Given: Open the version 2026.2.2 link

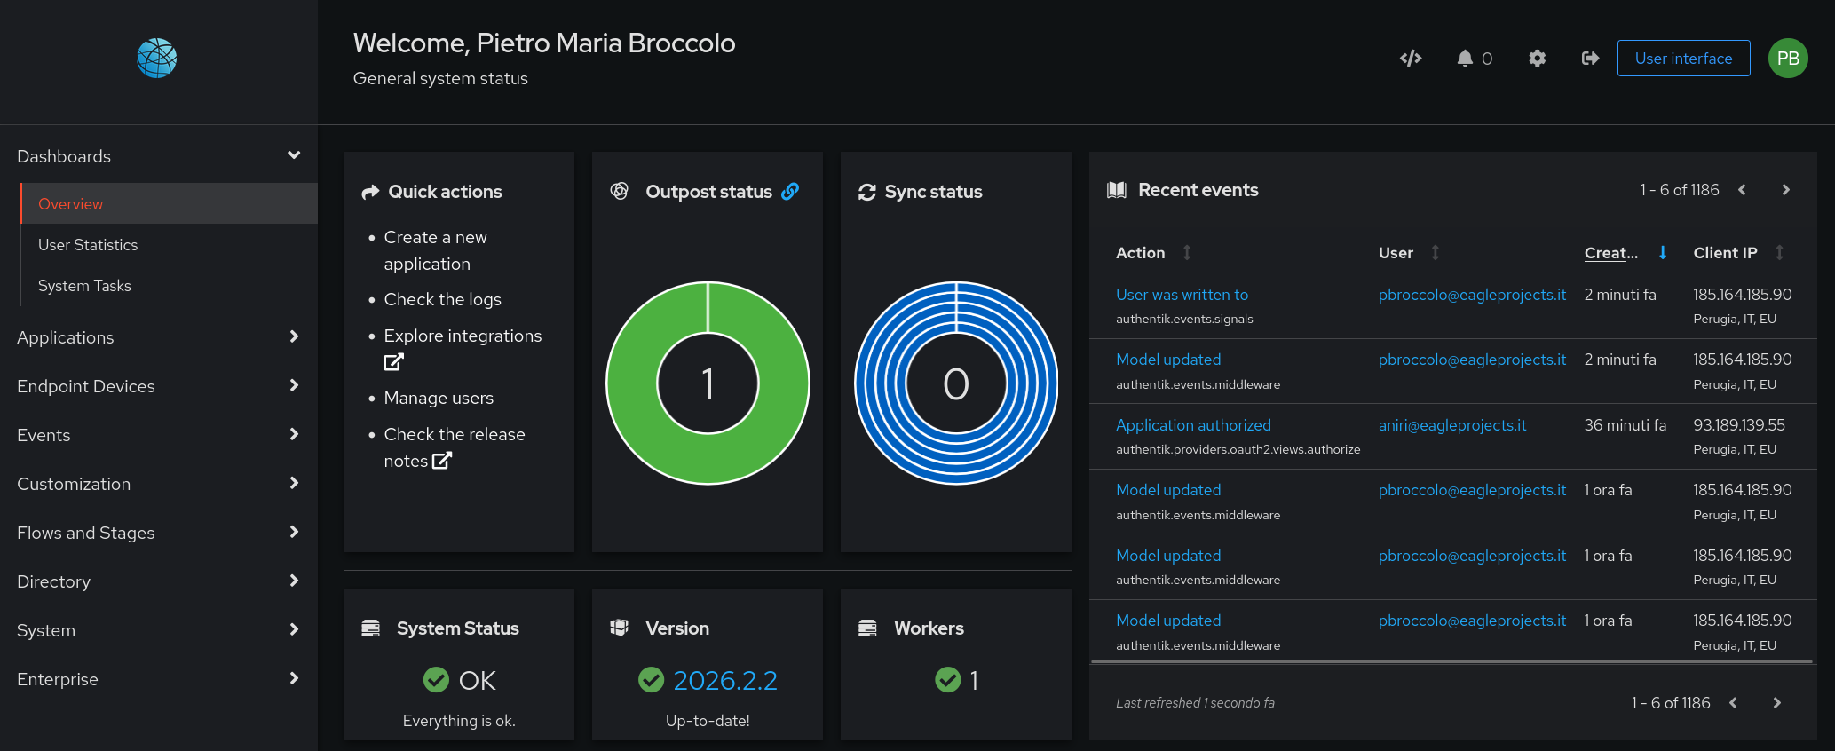Looking at the screenshot, I should tap(724, 681).
